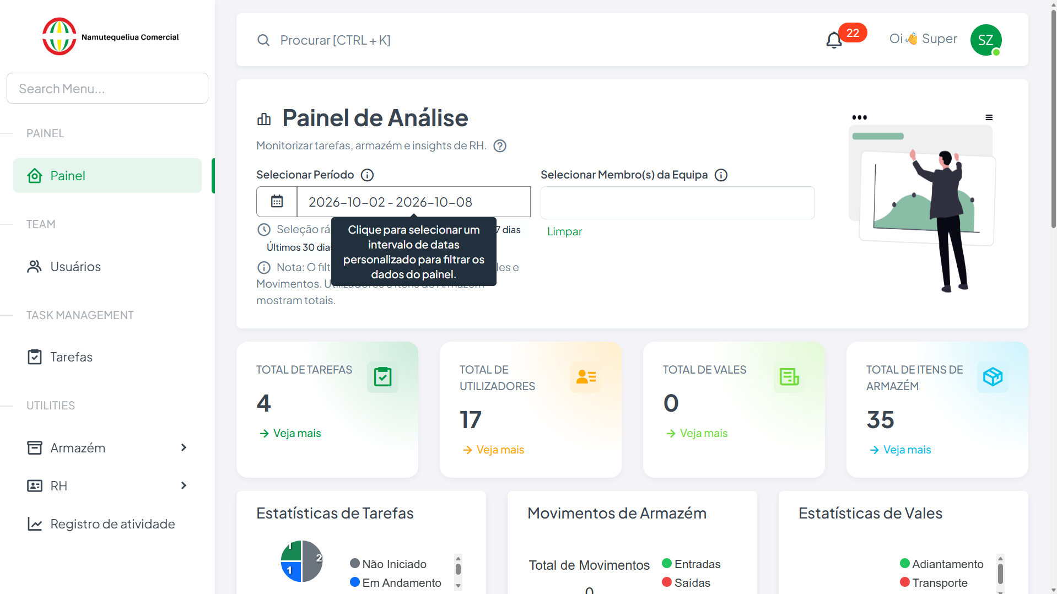Toggle the Não Iniciado legend entry
Viewport: 1057px width, 594px height.
388,564
